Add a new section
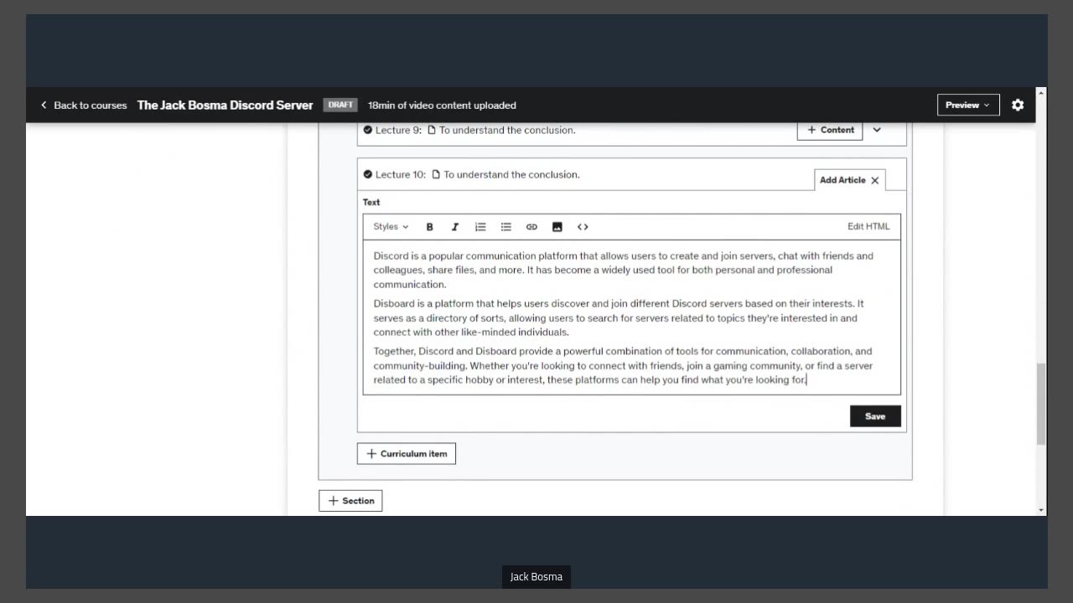 coord(350,501)
